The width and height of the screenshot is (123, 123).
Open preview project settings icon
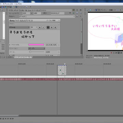87,10
